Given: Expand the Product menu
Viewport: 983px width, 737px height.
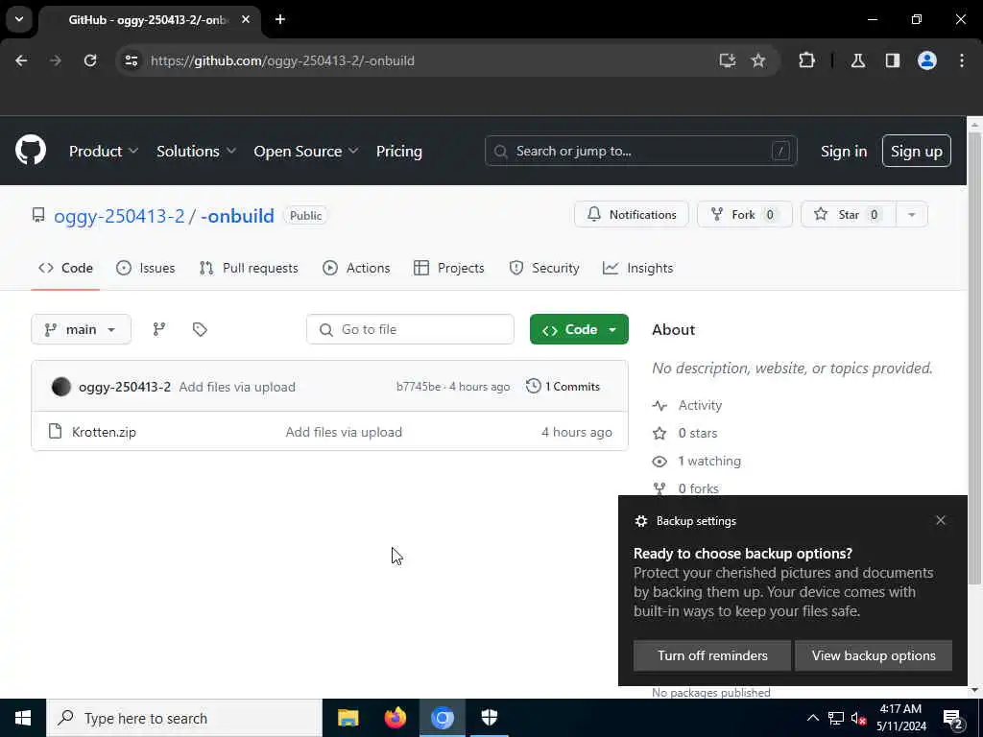Looking at the screenshot, I should tap(104, 151).
